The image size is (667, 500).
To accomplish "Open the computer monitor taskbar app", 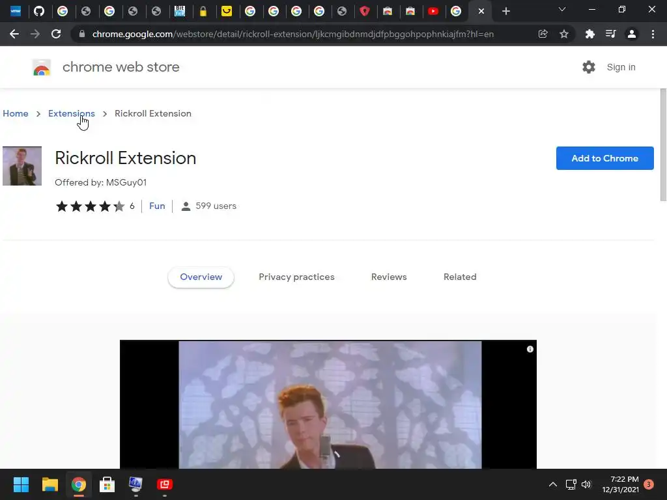I will (135, 484).
